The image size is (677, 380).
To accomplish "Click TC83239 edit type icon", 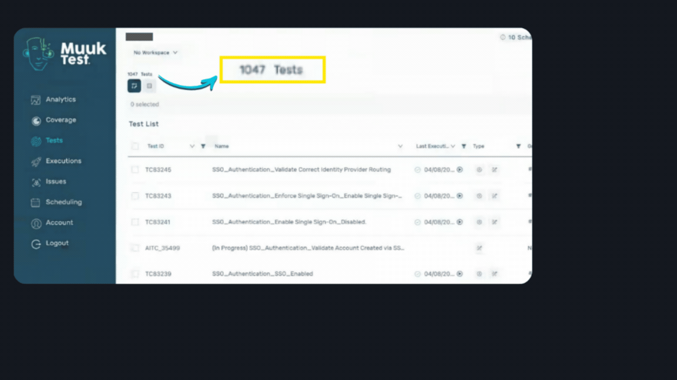I will 494,274.
